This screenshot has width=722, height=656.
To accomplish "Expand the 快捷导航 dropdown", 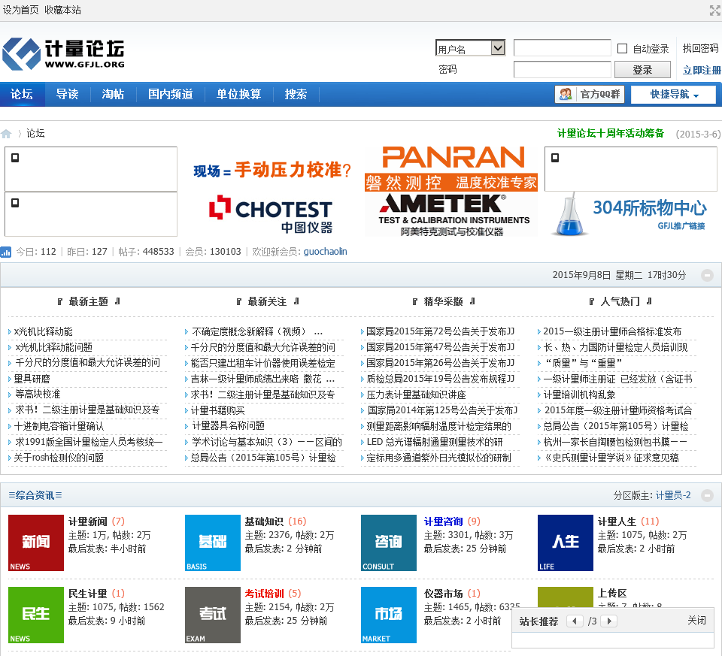I will [674, 95].
